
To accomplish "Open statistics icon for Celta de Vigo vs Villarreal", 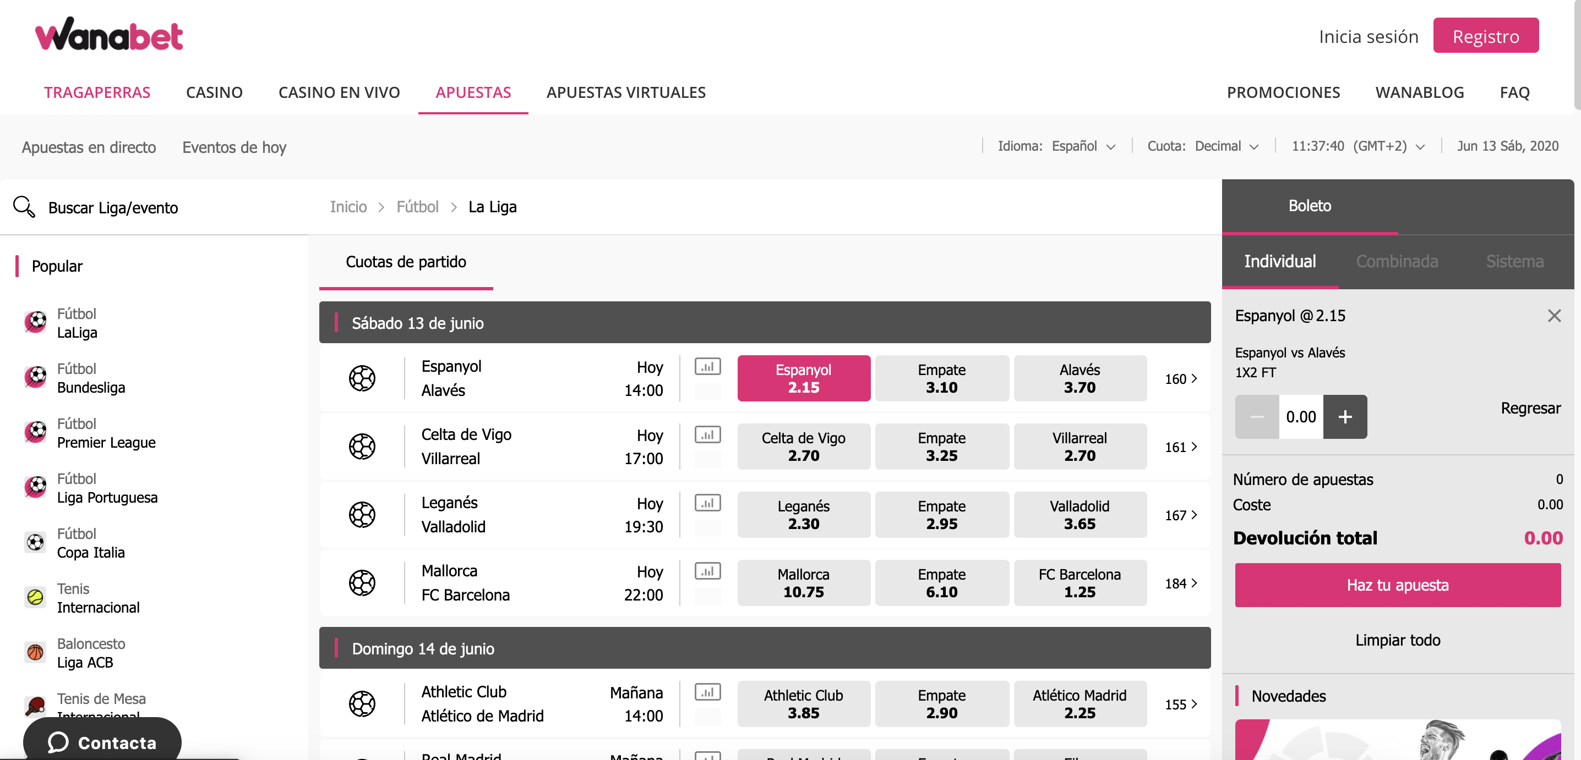I will [x=707, y=434].
